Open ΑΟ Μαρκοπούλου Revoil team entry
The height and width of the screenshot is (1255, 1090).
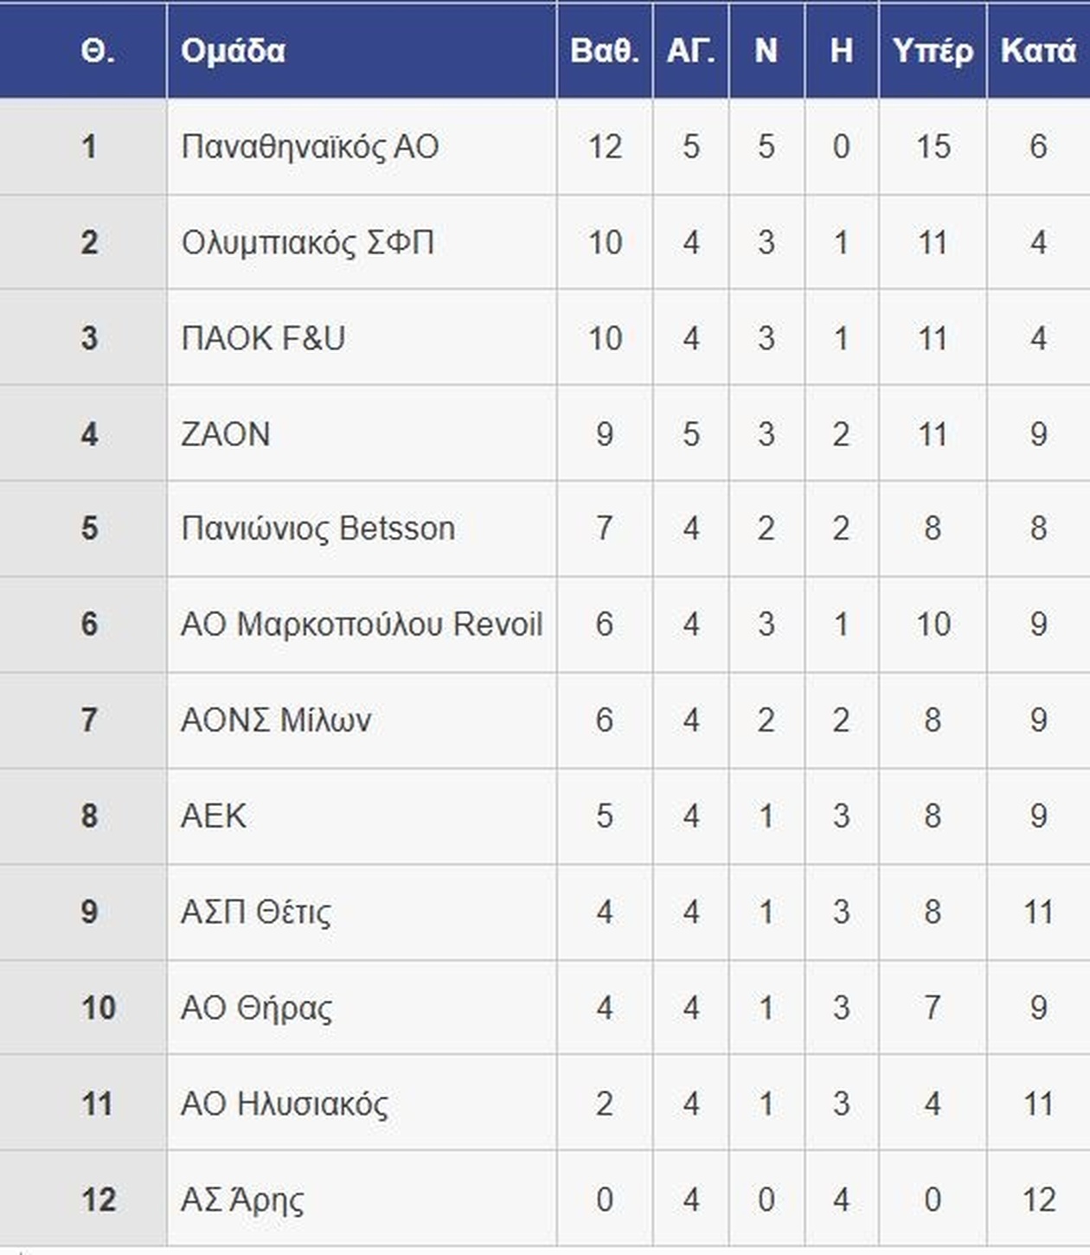click(361, 624)
